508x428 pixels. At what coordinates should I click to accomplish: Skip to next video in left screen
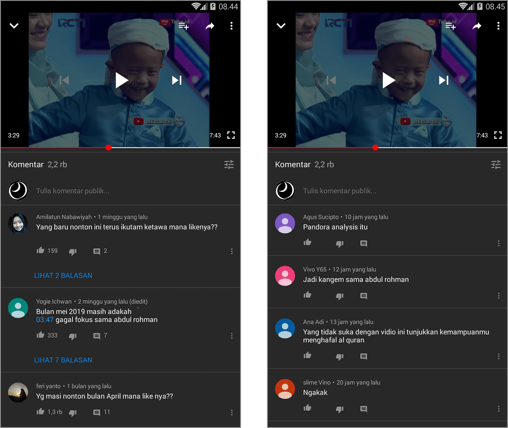[177, 80]
